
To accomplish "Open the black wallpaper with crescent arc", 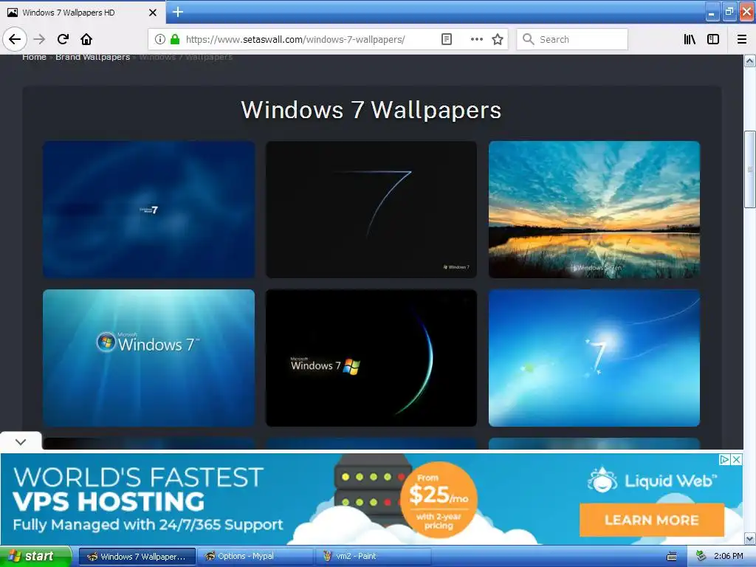I will point(371,358).
